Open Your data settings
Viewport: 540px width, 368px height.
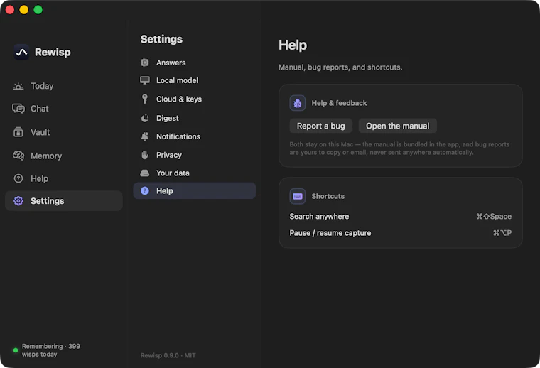[194, 173]
